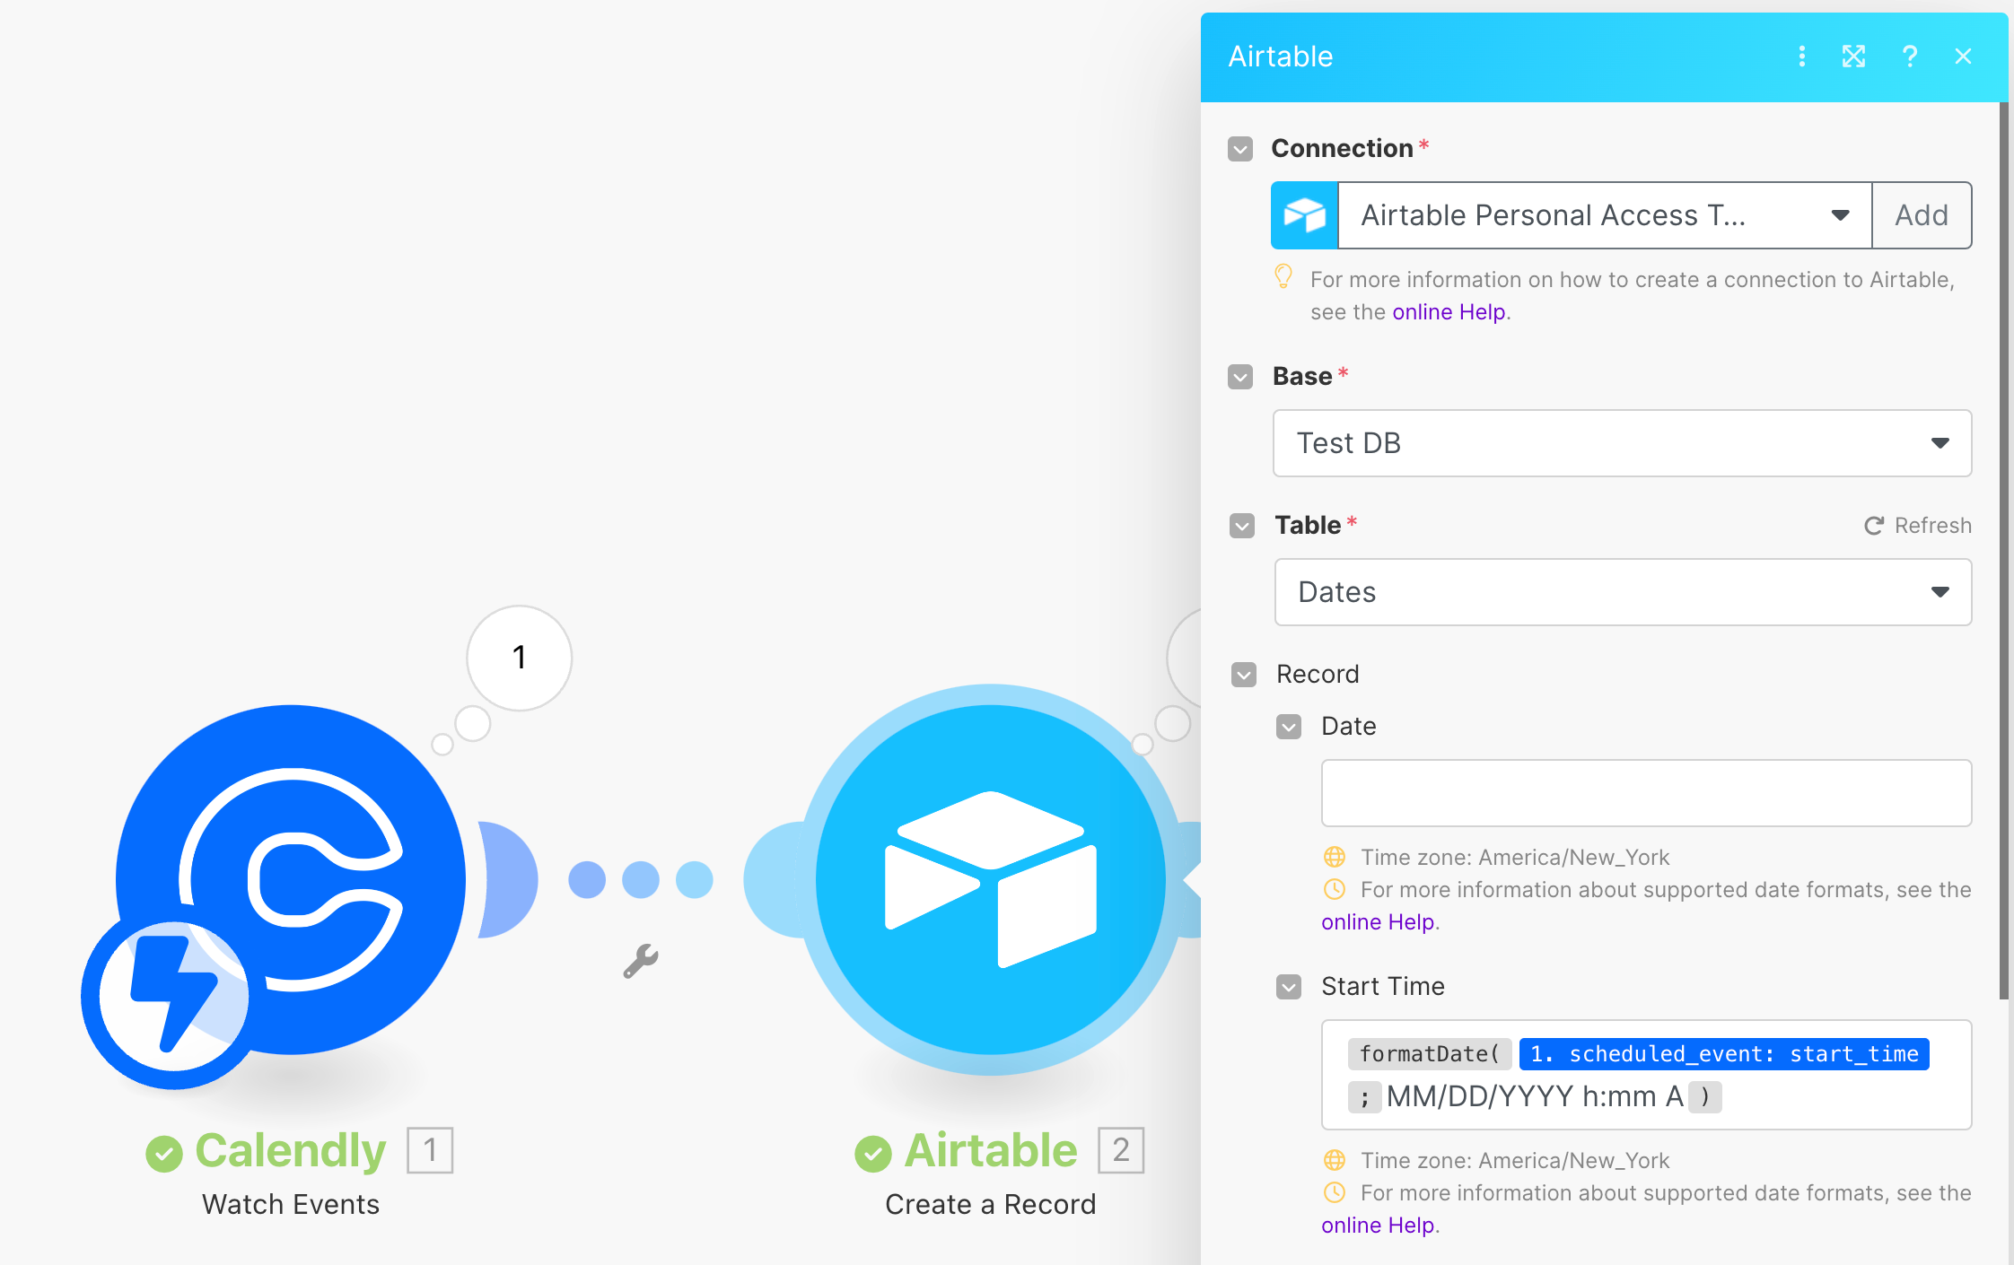Open the Base dropdown showing Test DB

[1622, 443]
